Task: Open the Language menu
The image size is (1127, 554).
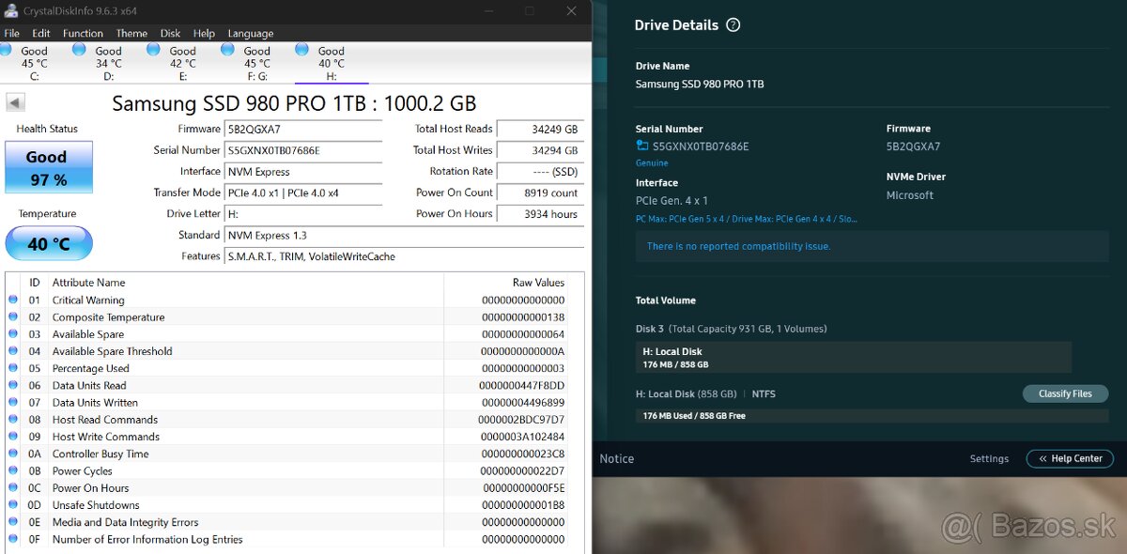Action: [x=250, y=33]
